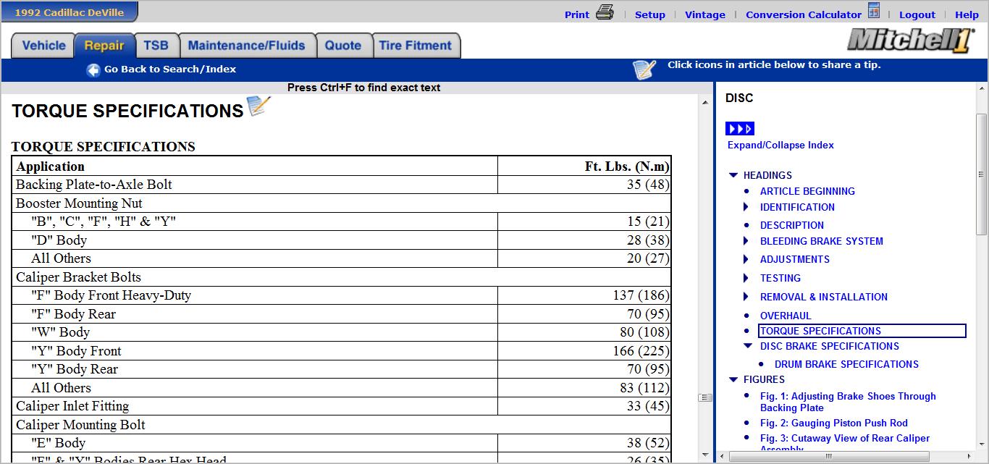Open DISC BRAKE SPECIFICATIONS in the index

[x=830, y=346]
